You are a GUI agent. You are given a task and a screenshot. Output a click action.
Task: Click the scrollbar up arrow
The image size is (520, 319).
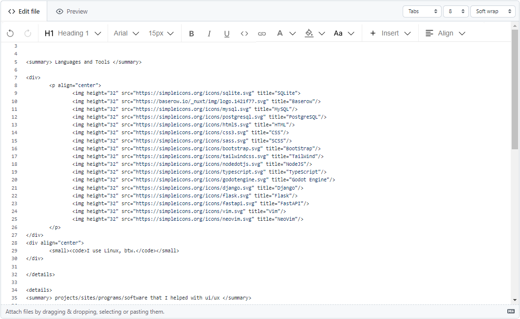point(515,25)
